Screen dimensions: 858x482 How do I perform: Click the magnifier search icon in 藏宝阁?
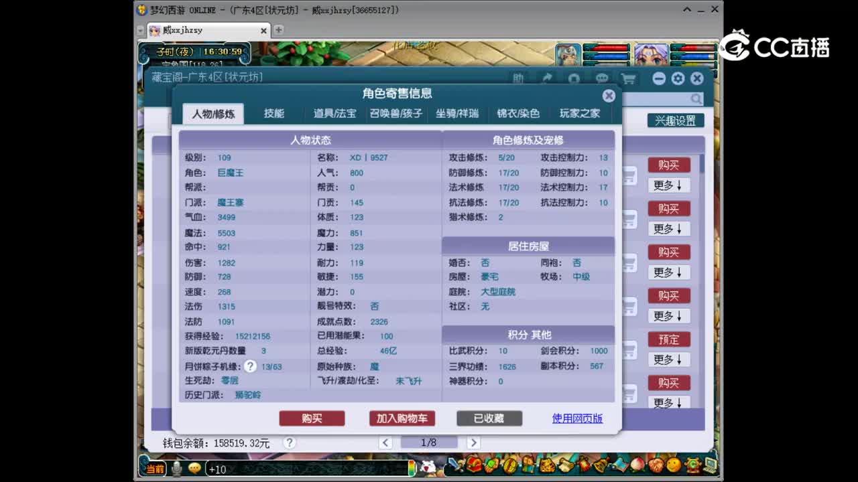coord(696,99)
